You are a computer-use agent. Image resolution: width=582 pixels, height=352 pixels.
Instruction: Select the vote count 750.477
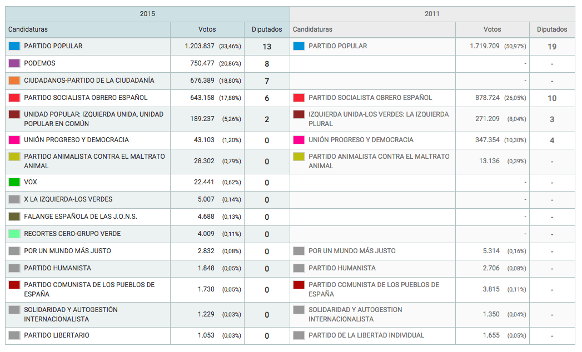(202, 63)
